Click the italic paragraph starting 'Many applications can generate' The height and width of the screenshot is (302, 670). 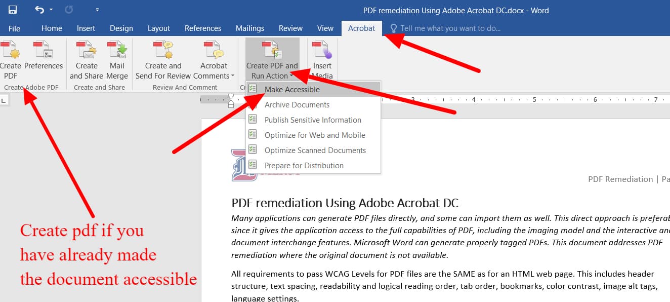(x=450, y=237)
